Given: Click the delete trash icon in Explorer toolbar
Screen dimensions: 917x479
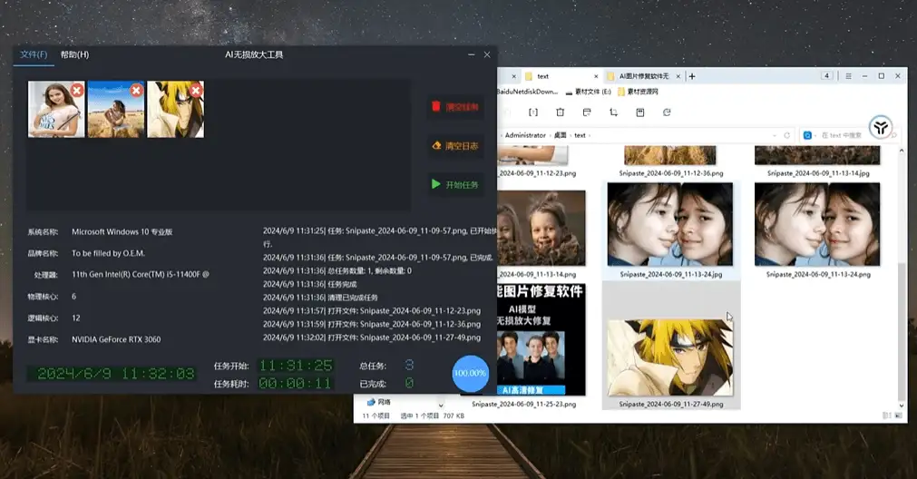Looking at the screenshot, I should pos(560,112).
